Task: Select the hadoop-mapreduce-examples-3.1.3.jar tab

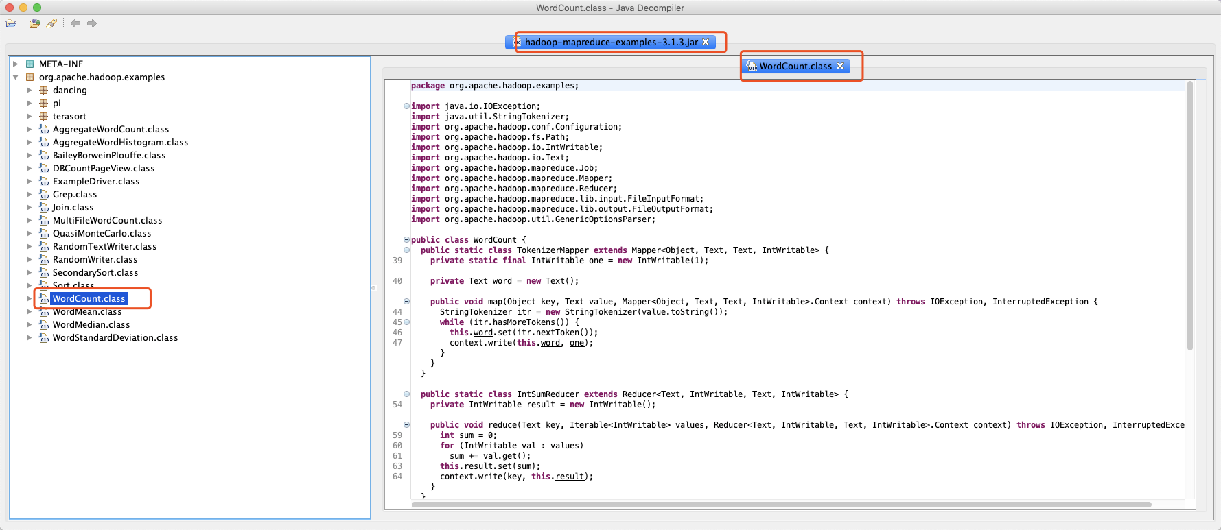Action: [611, 42]
